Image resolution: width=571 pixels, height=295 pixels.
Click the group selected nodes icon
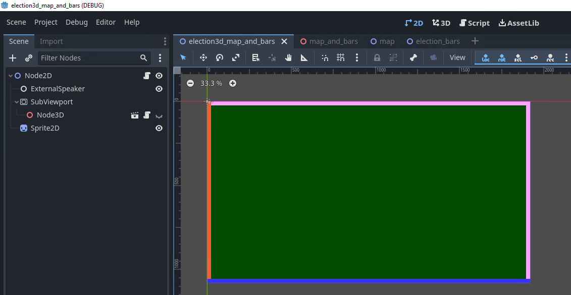(x=393, y=57)
